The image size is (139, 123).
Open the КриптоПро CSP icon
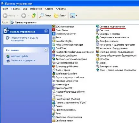tap(53, 88)
